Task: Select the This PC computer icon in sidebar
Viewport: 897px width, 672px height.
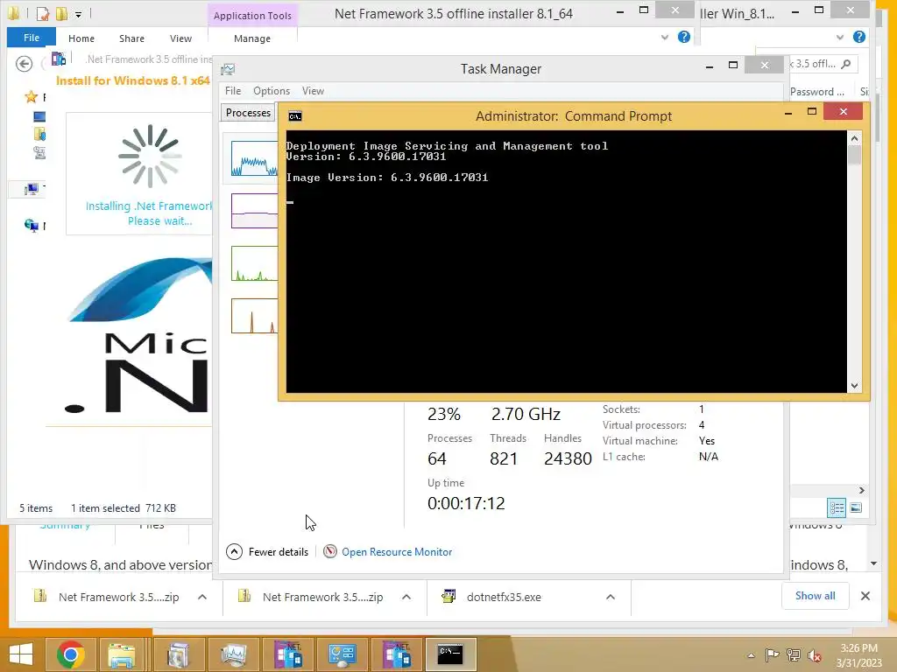Action: (32, 189)
